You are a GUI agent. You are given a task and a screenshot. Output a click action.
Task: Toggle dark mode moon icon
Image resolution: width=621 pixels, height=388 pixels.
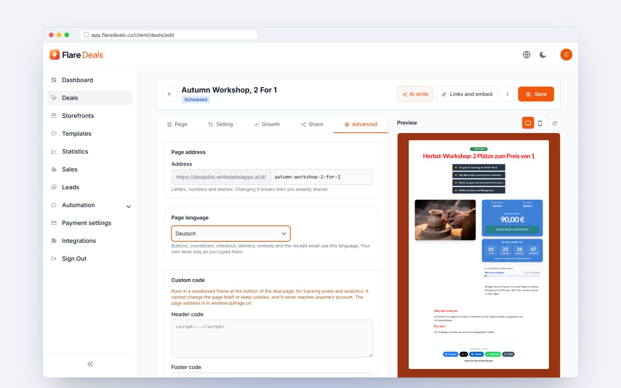point(543,55)
